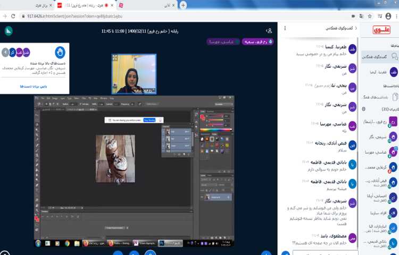This screenshot has height=255, width=399.
Task: Click the fullscreen icon on the webcam video
Action: [115, 58]
